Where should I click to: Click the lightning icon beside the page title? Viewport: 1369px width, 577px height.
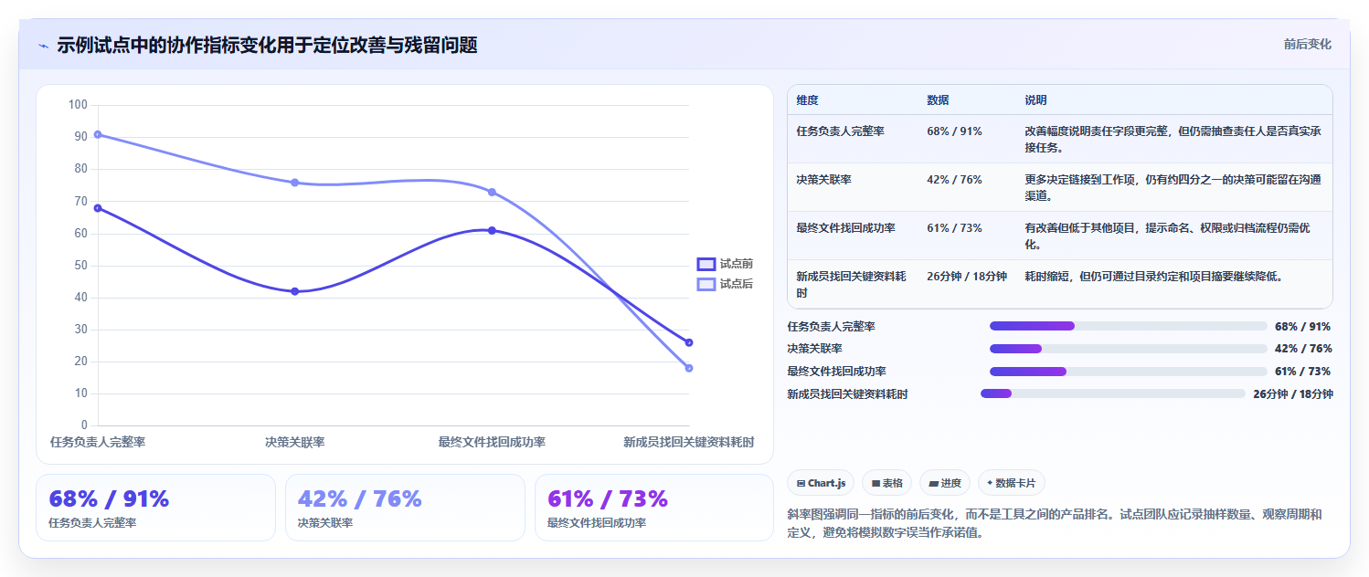coord(44,46)
